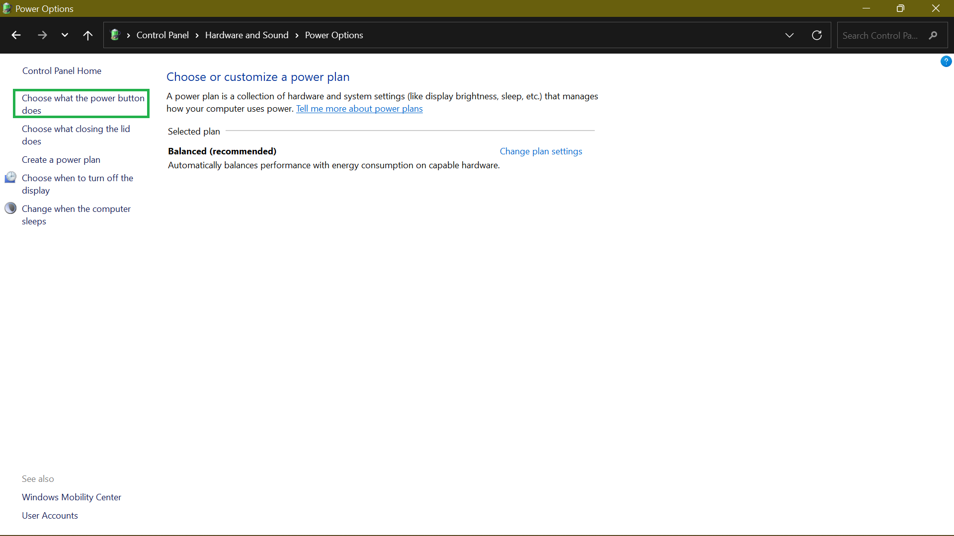Click the forward navigation arrow icon
The height and width of the screenshot is (536, 954).
point(41,35)
